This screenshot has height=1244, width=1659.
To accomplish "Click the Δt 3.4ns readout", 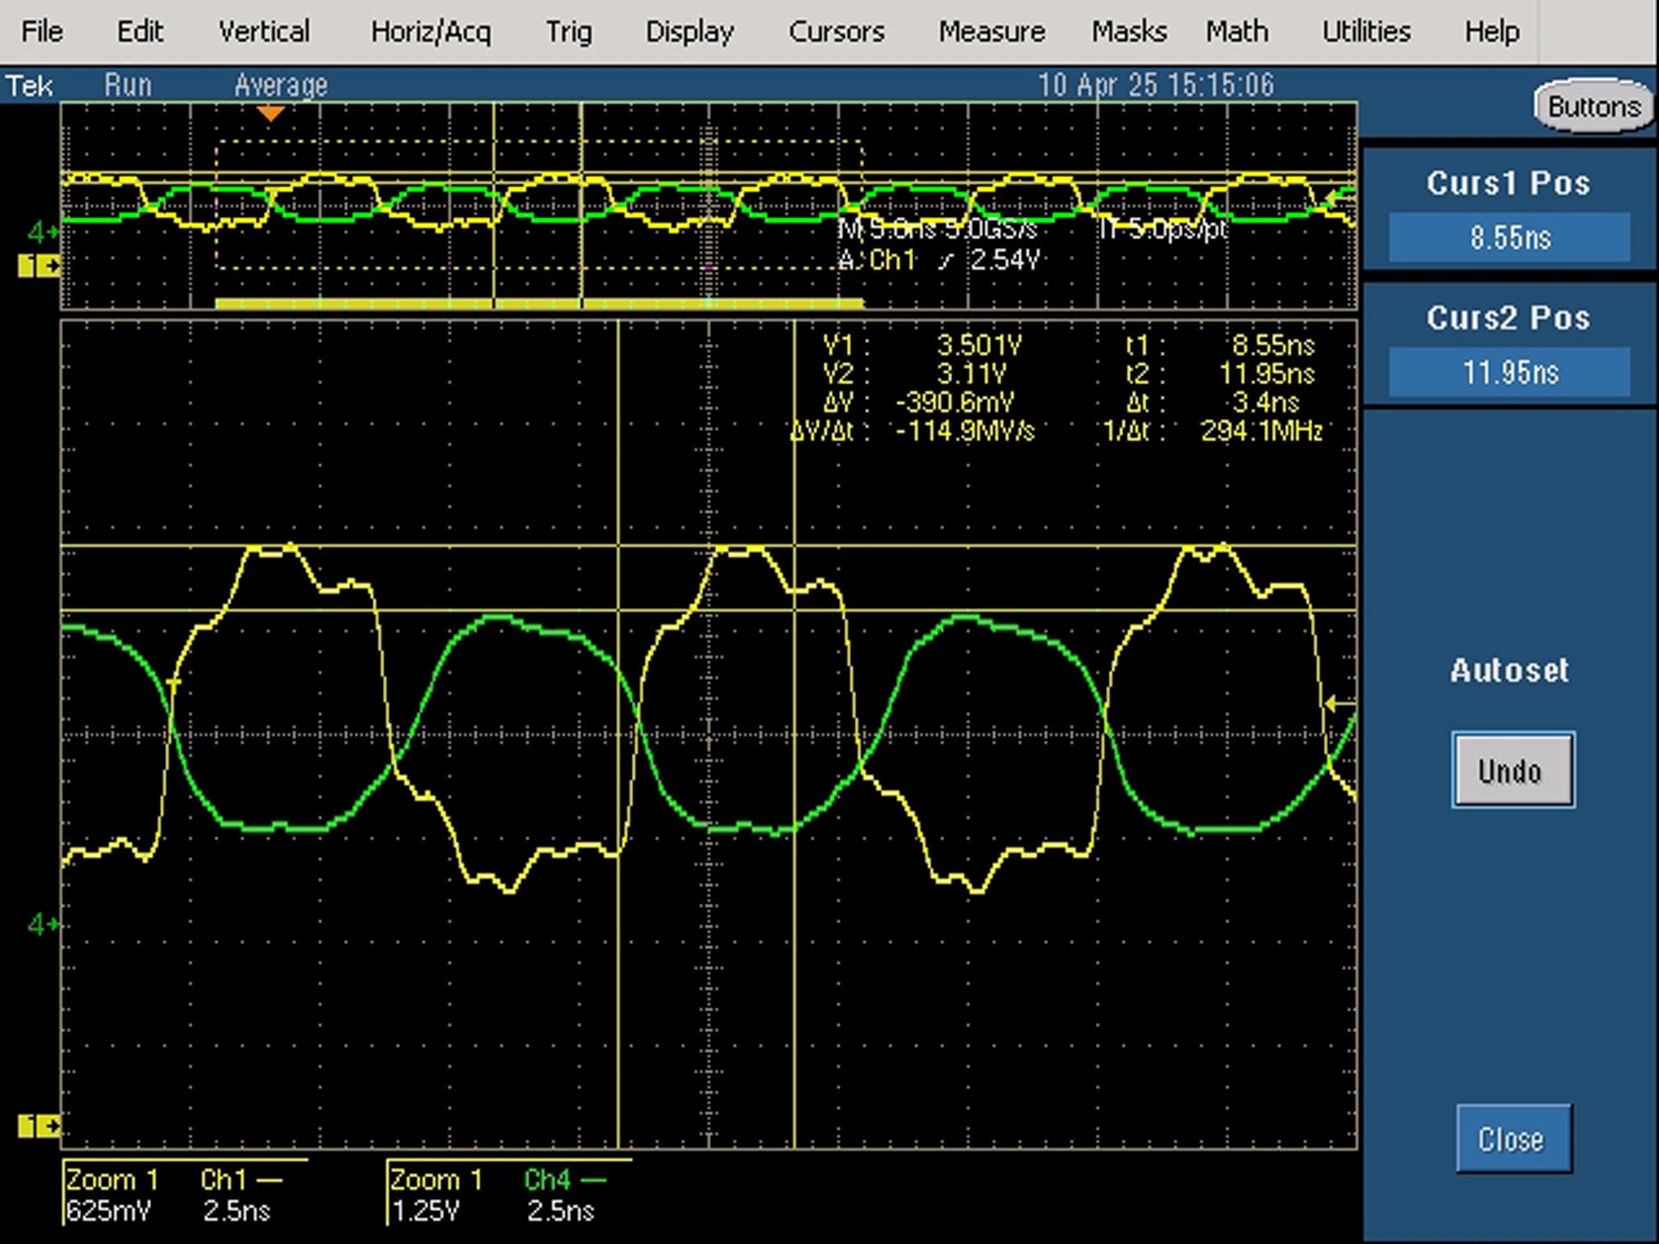I will click(1212, 403).
